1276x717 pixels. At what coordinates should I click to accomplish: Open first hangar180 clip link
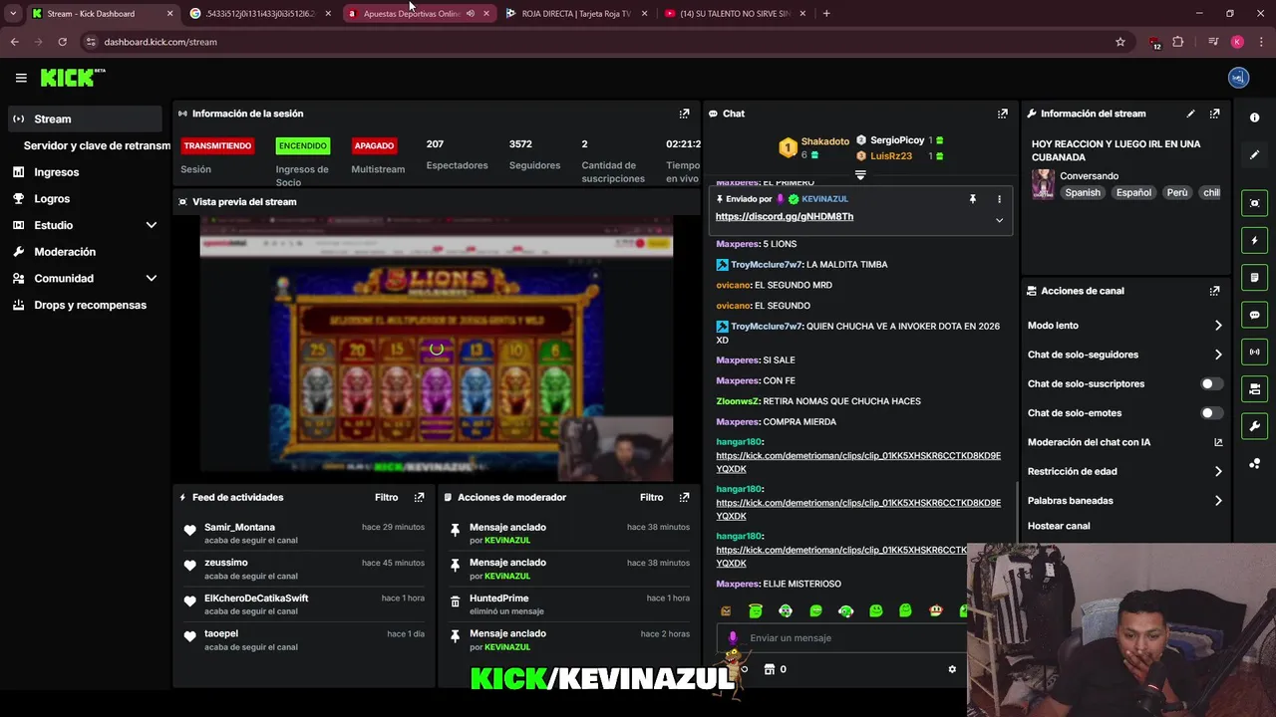point(857,462)
